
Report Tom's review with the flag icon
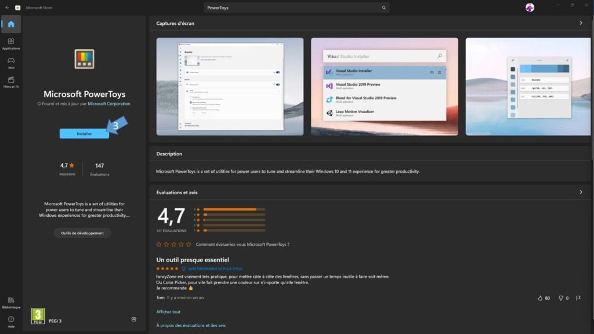coord(578,298)
